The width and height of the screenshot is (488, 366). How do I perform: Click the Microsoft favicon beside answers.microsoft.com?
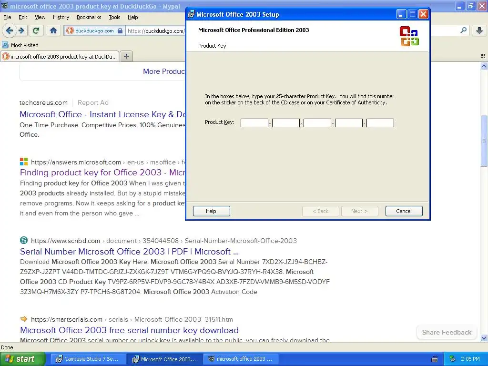pos(24,162)
